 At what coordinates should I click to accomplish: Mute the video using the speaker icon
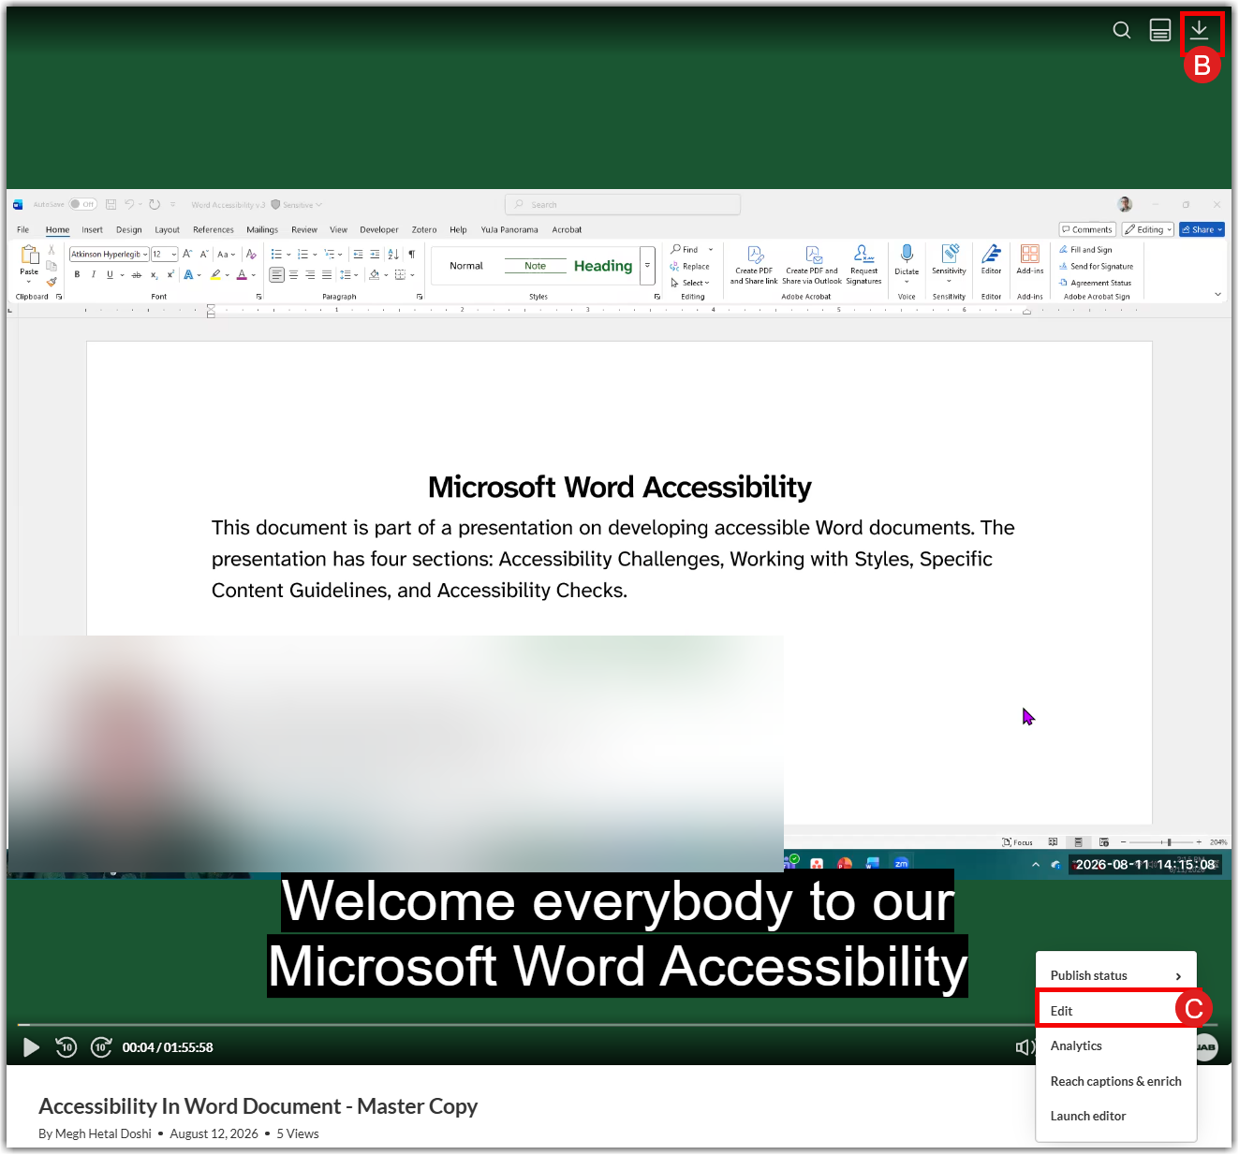coord(1024,1047)
